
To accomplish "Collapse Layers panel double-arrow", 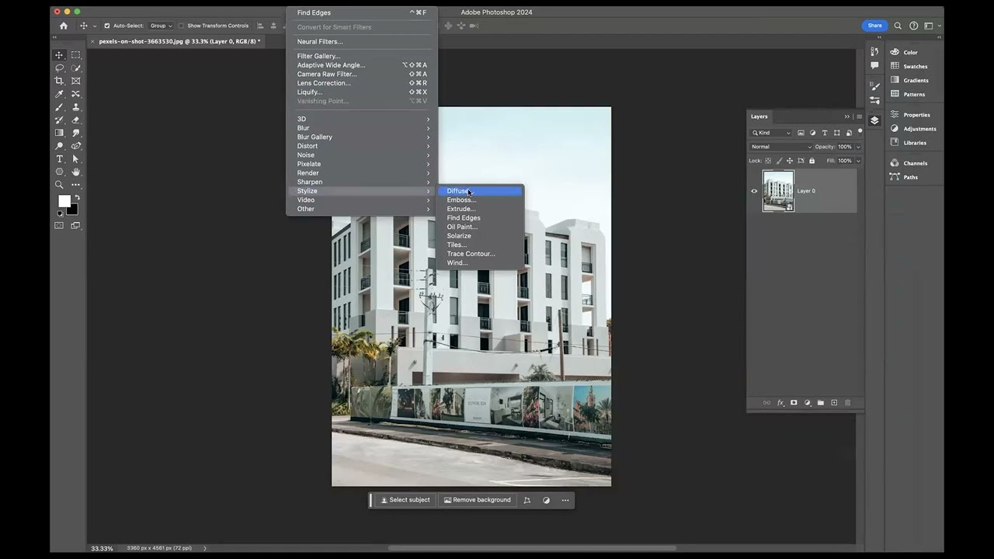I will (847, 116).
